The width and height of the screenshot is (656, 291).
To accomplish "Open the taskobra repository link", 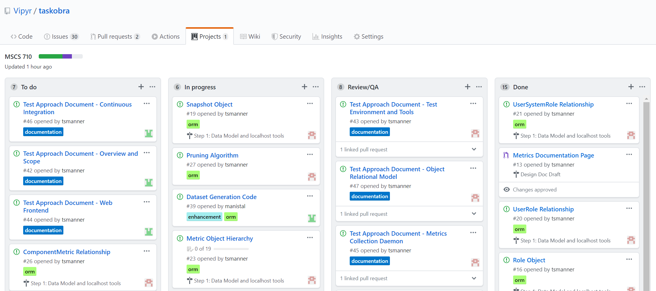I will click(x=54, y=11).
